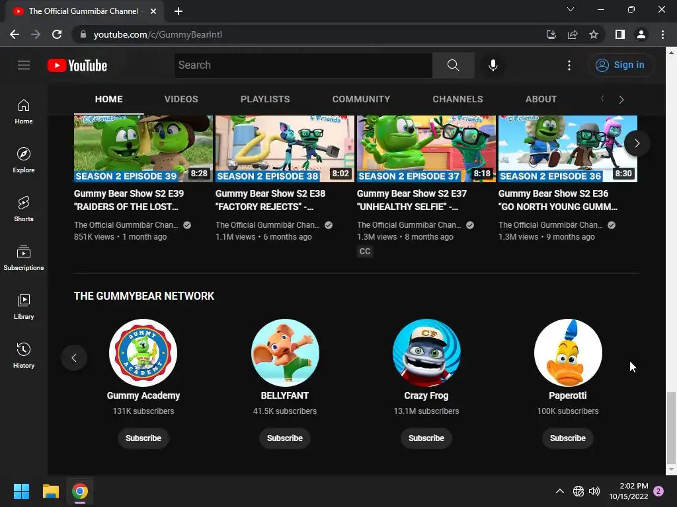The height and width of the screenshot is (507, 677).
Task: Open Gummy Bear Show S2 E37 title link
Action: coord(412,200)
